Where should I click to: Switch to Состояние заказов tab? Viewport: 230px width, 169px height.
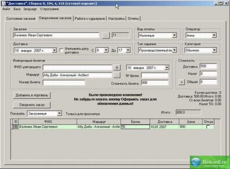pyautogui.click(x=21, y=18)
